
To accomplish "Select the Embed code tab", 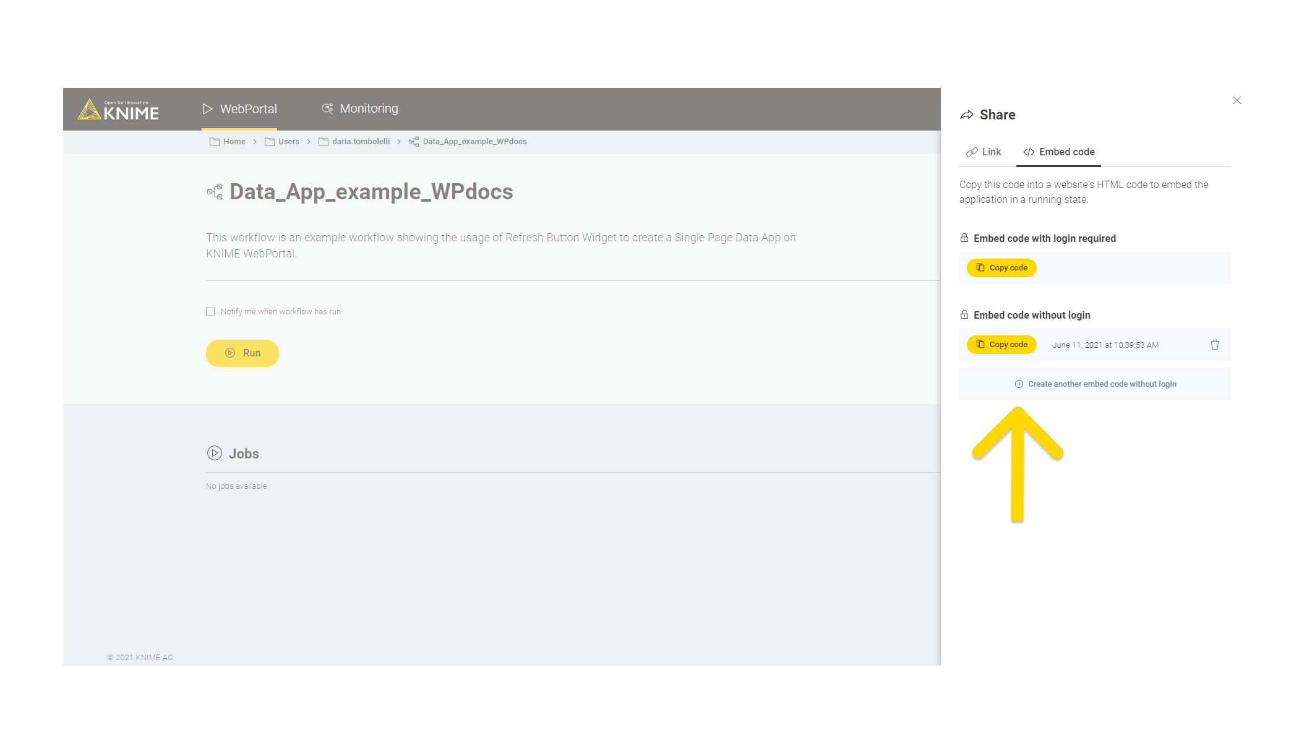I will [1058, 152].
